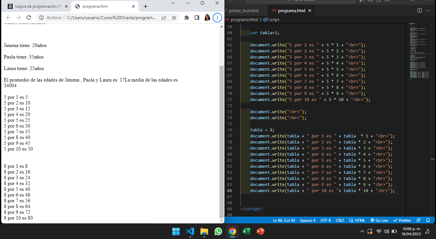This screenshot has width=436, height=239.
Task: Click the scroll-down arrow of the Chrome page
Action: tap(222, 220)
